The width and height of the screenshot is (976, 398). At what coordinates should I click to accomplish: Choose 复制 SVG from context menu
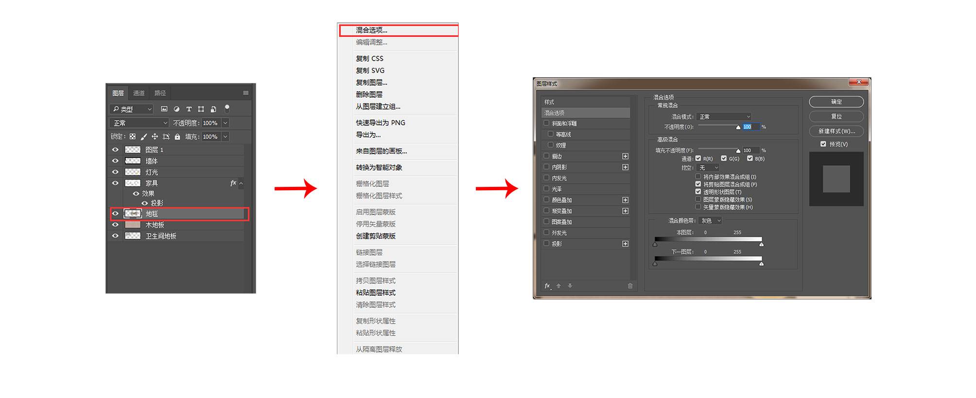pos(370,70)
